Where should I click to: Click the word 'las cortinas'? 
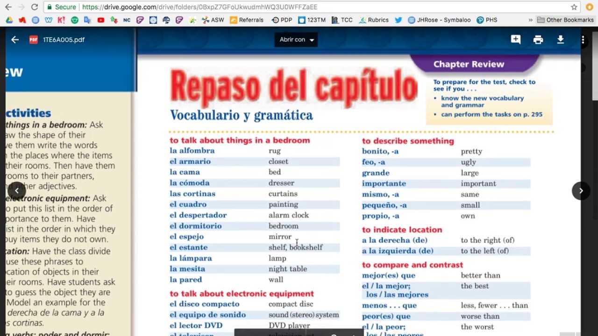click(x=192, y=194)
